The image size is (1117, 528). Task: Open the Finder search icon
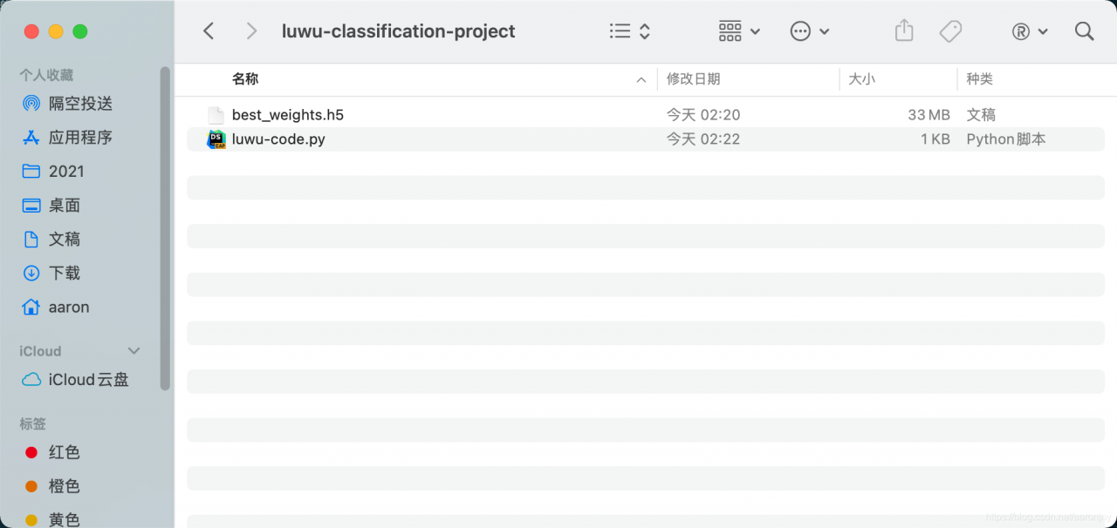point(1085,31)
